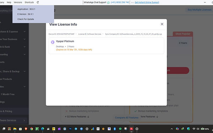Open File Explorer from the taskbar

pos(15,129)
